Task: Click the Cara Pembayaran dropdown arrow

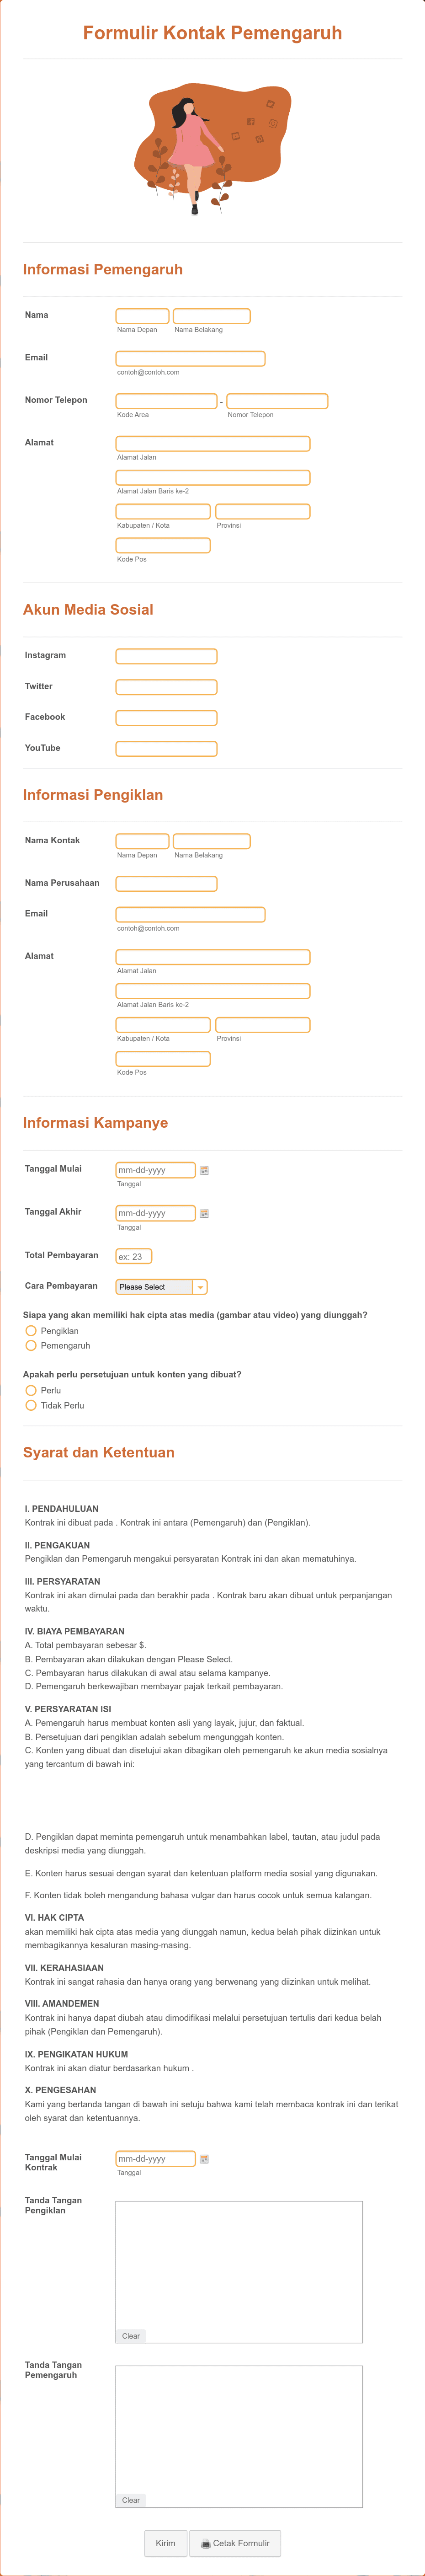Action: pos(200,1287)
